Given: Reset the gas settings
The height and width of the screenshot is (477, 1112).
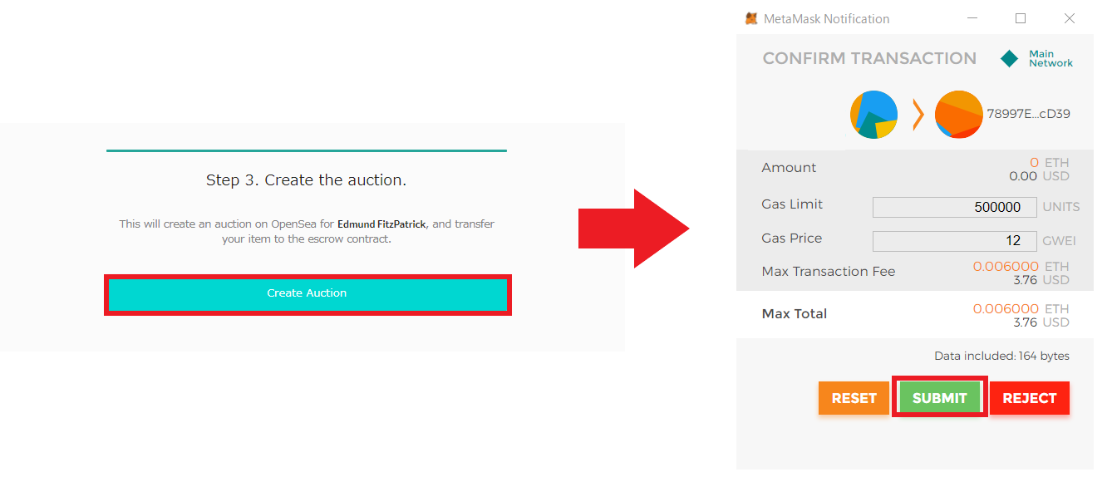Looking at the screenshot, I should click(x=854, y=398).
